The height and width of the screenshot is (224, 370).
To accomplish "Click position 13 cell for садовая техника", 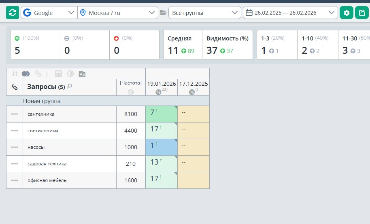I will 162,164.
